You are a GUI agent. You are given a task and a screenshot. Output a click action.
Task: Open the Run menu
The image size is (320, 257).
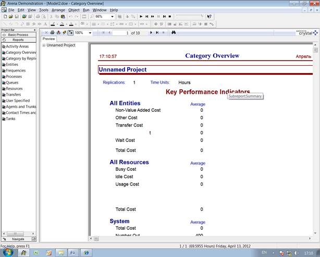pos(86,10)
